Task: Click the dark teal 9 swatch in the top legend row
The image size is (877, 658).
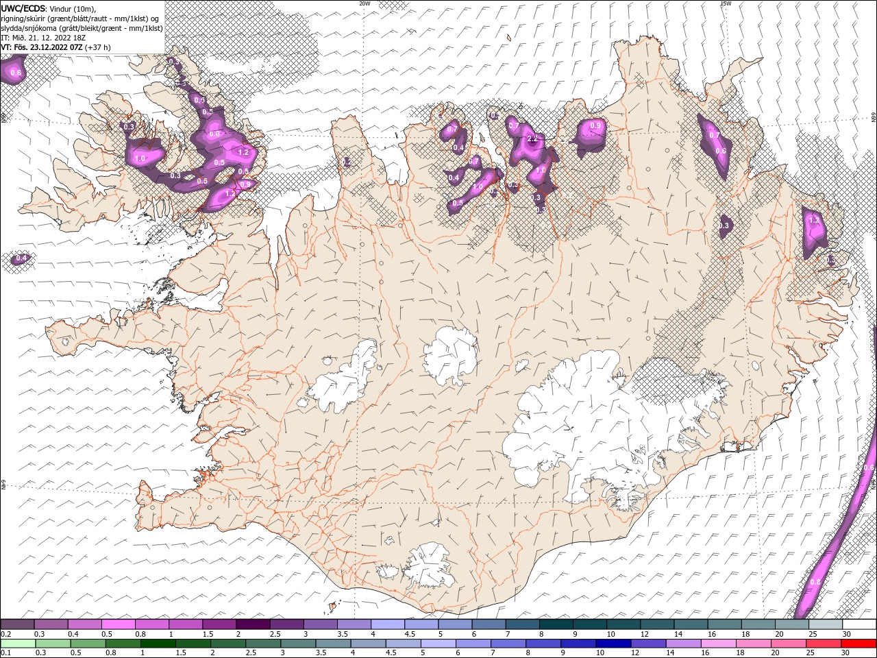Action: [x=556, y=624]
